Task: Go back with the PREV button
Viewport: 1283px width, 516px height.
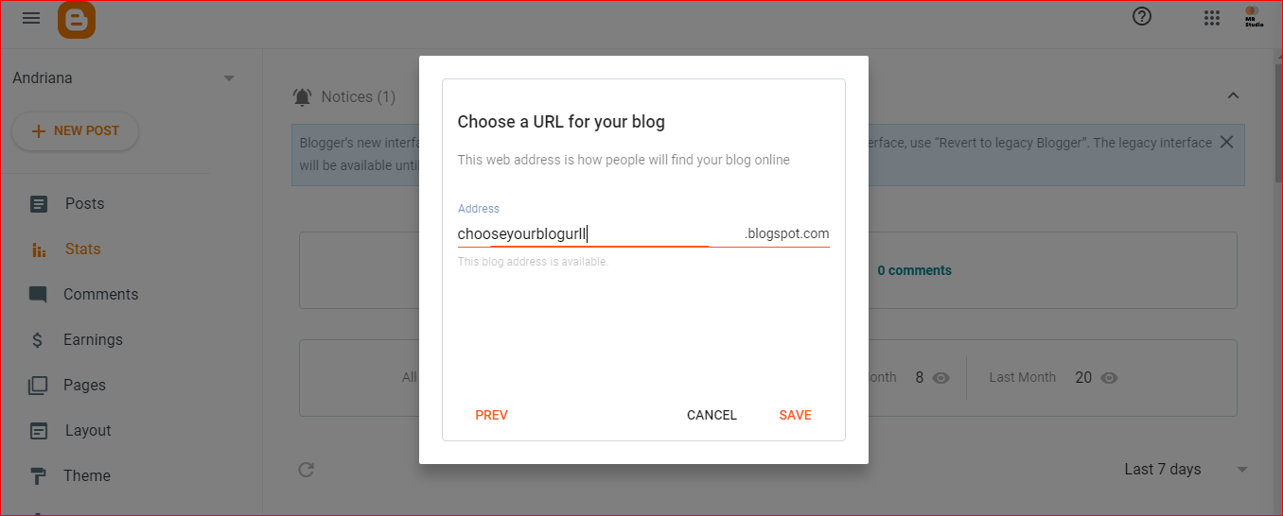Action: [x=492, y=415]
